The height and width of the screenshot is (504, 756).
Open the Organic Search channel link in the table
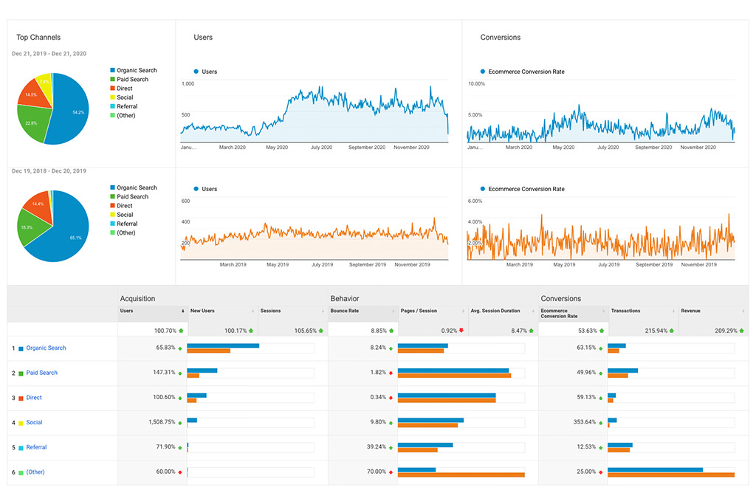[x=46, y=348]
